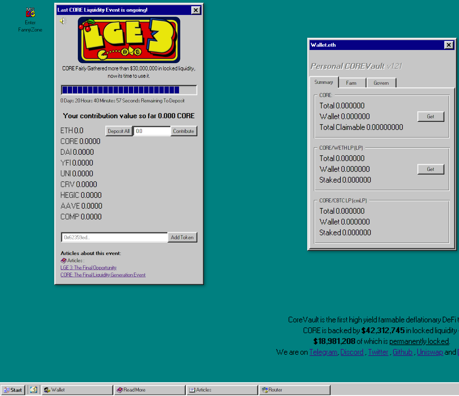Click the permanently locked link

pyautogui.click(x=419, y=341)
